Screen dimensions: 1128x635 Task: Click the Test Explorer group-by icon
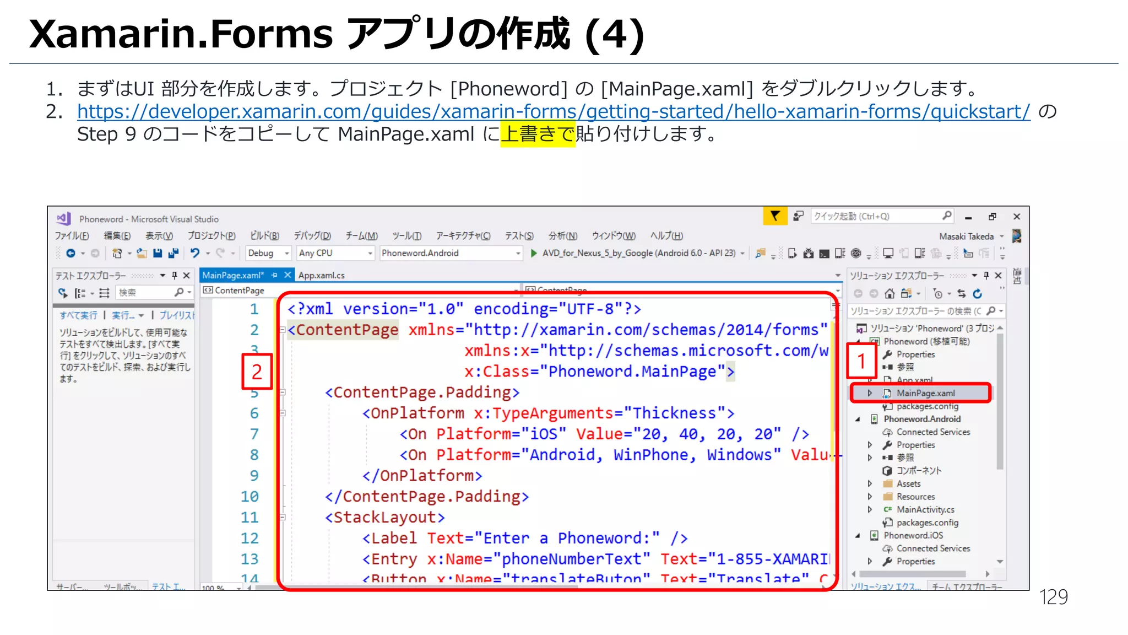(x=80, y=293)
